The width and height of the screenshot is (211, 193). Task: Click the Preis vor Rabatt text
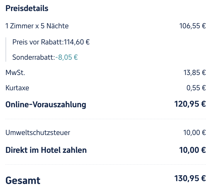[38, 42]
